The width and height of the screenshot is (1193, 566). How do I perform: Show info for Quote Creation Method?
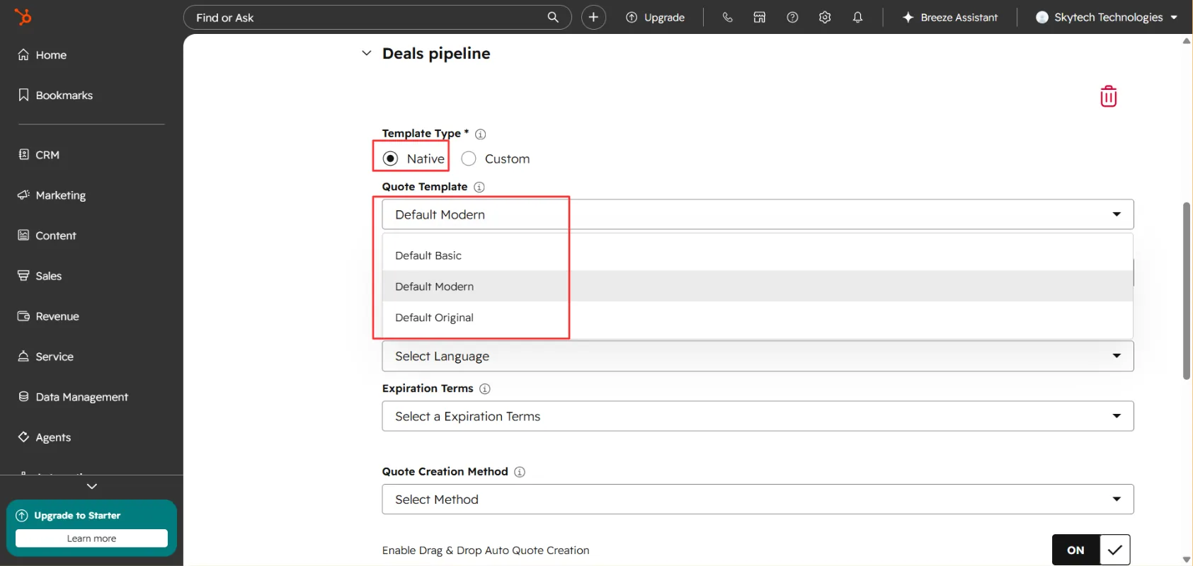click(520, 472)
